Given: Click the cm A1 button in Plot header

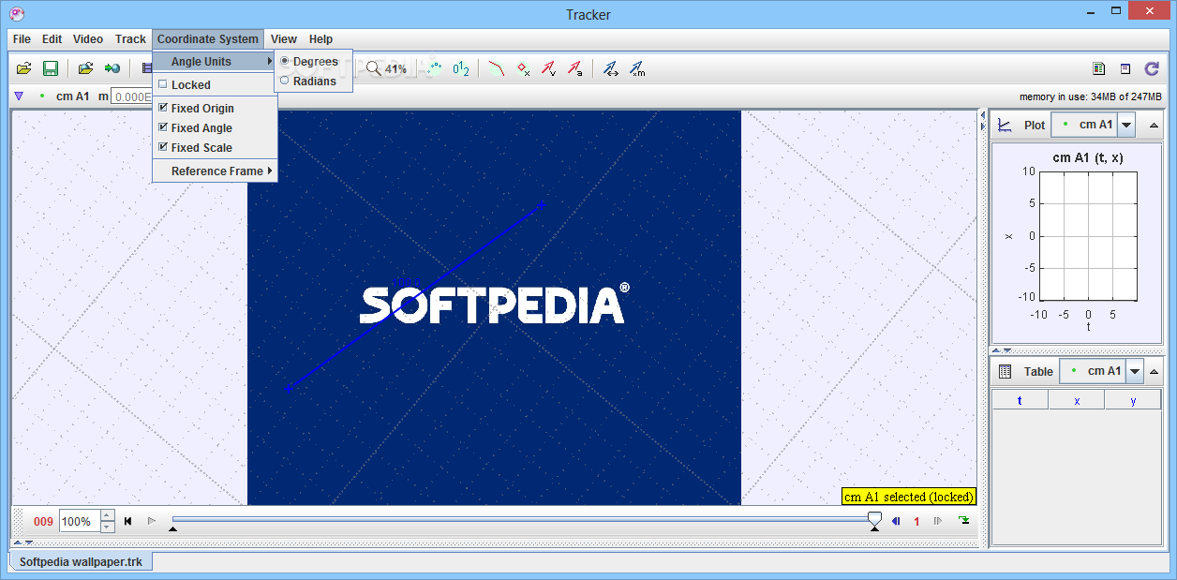Looking at the screenshot, I should (x=1085, y=125).
